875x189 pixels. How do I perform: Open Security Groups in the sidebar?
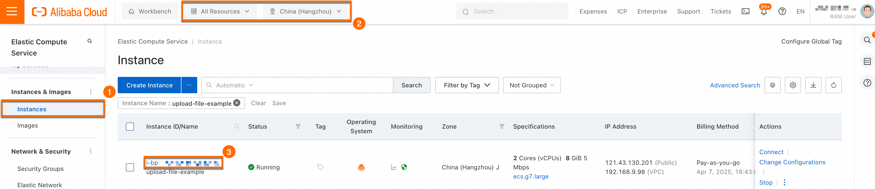[41, 169]
